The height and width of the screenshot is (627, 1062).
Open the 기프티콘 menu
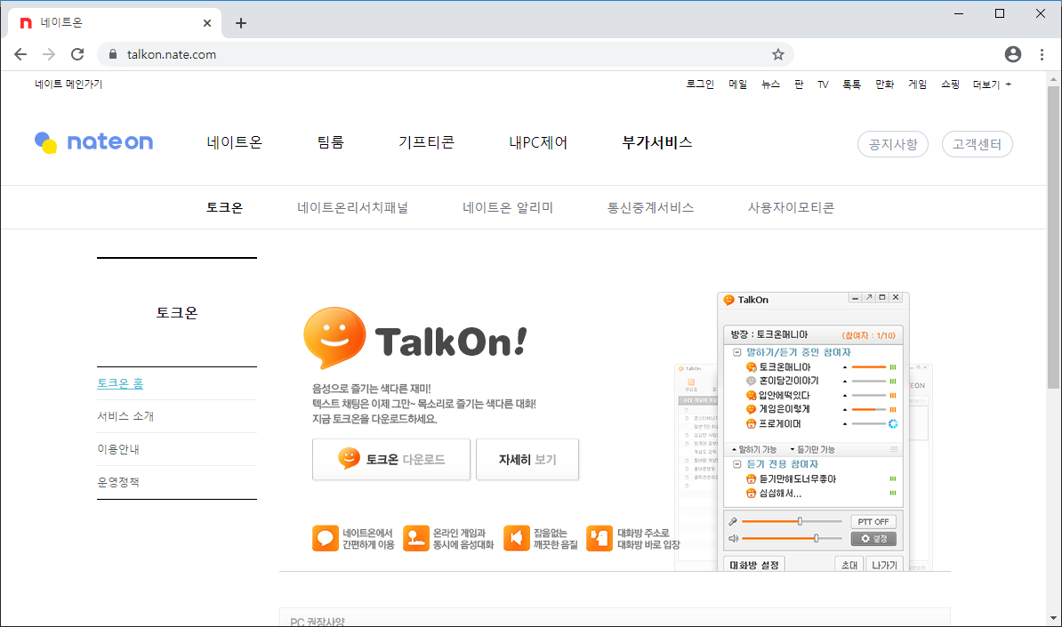[426, 142]
